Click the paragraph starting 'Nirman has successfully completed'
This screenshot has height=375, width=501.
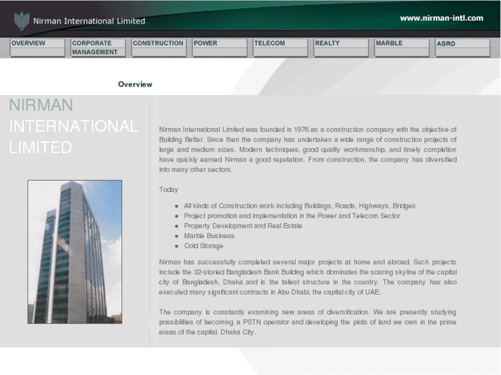coord(307,277)
